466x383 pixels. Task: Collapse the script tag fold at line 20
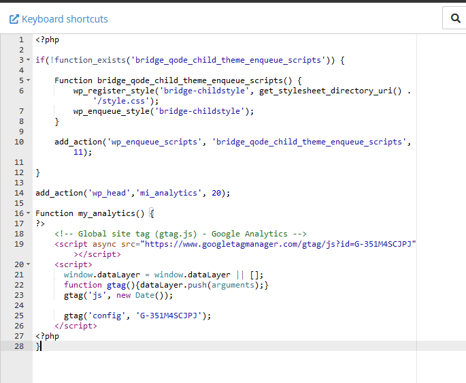click(29, 264)
